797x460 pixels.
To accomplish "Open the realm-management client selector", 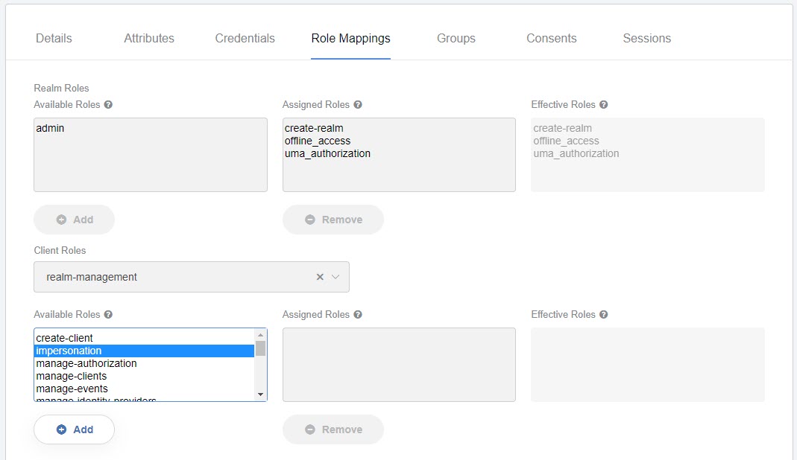I will coord(191,277).
